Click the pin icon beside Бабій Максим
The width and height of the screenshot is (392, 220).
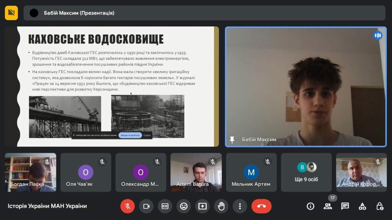(232, 140)
